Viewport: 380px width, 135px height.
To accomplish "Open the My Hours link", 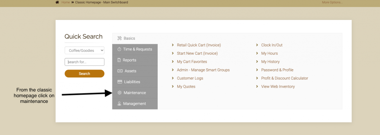I will pos(269,53).
